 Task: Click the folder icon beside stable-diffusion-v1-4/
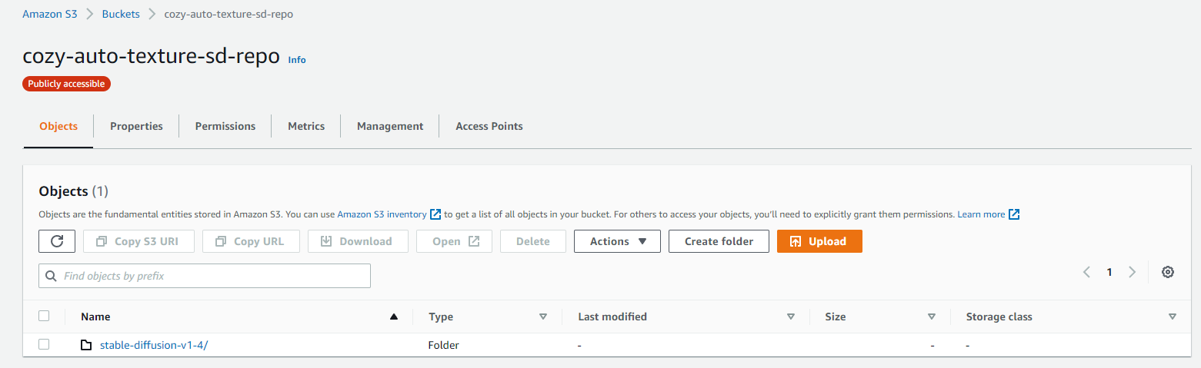click(87, 345)
